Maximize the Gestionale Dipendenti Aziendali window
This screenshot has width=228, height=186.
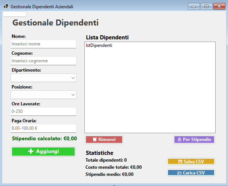tap(207, 6)
